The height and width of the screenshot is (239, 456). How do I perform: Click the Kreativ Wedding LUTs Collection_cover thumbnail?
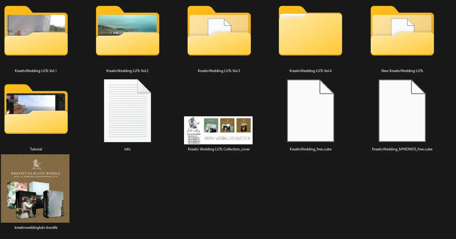[218, 130]
